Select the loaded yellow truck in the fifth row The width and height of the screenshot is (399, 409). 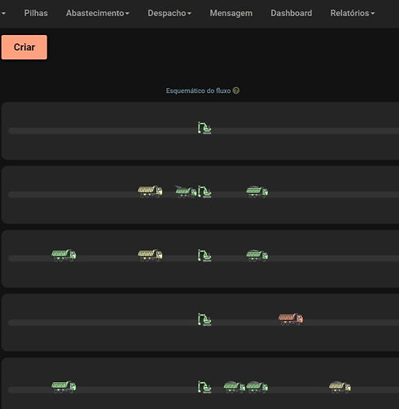click(x=340, y=387)
